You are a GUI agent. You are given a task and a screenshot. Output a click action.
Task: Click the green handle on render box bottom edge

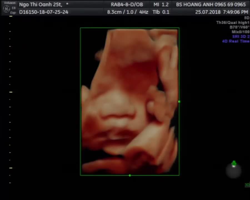click(130, 176)
